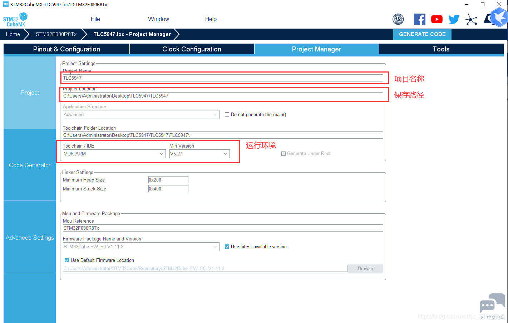Viewport: 508px width, 323px height.
Task: Switch to the Tools tab
Action: pos(442,49)
